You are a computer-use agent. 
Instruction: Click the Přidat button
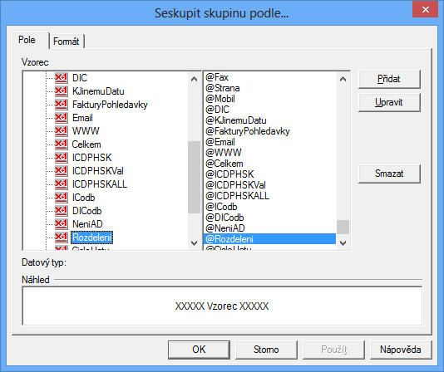(389, 79)
